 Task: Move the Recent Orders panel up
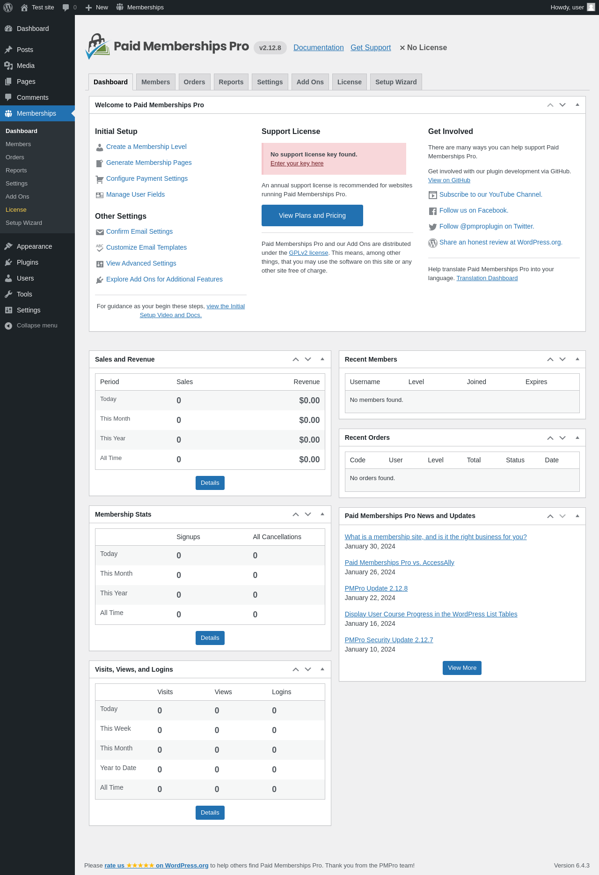550,437
